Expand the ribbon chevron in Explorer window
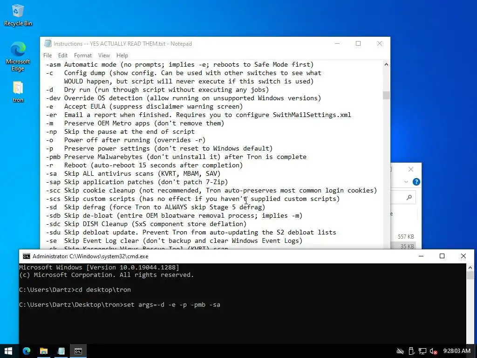The image size is (477, 358). coord(406,182)
